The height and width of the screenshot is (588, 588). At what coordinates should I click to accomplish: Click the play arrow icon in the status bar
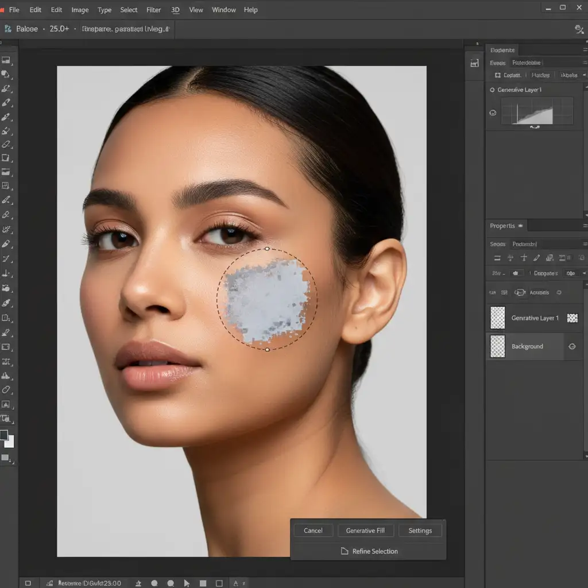(187, 583)
